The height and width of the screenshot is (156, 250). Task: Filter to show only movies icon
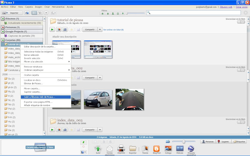118,14
